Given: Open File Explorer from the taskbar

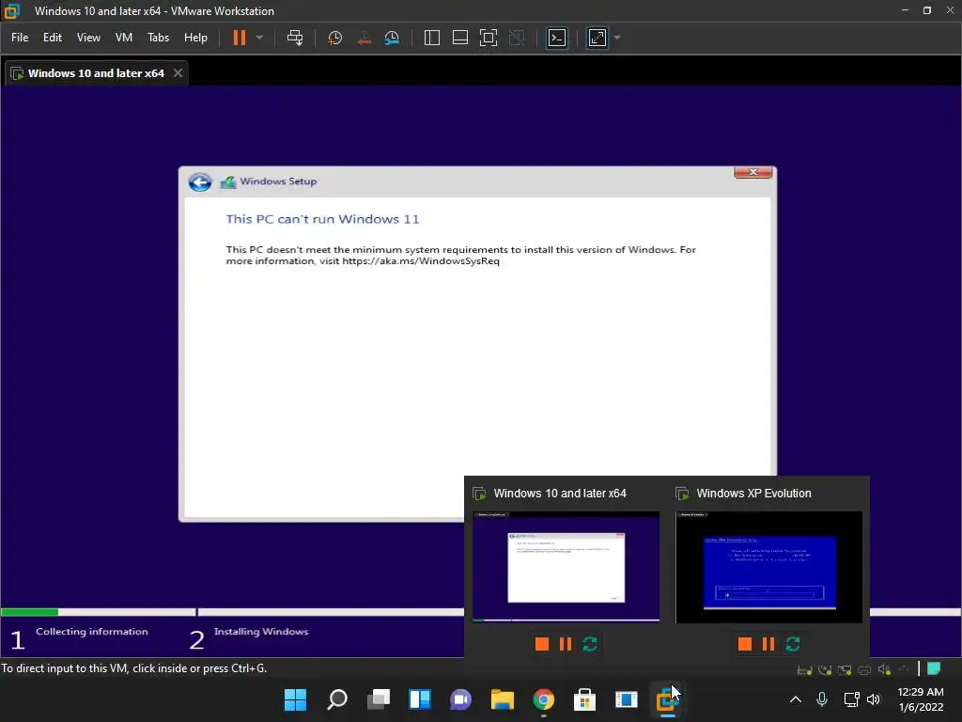Looking at the screenshot, I should [x=502, y=699].
